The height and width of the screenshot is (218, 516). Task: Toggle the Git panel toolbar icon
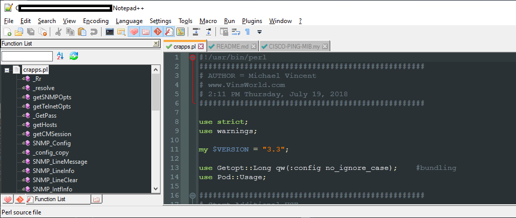[157, 32]
